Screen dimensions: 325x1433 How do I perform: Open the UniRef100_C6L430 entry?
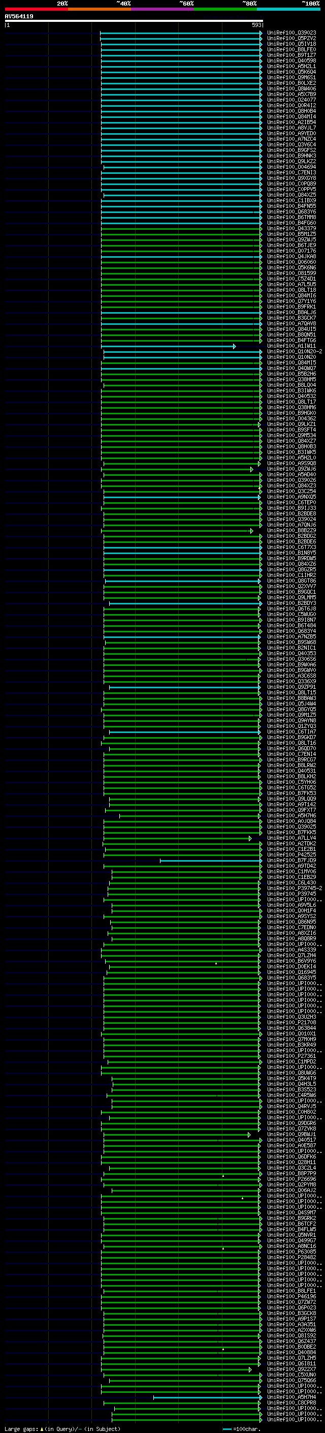tap(291, 883)
